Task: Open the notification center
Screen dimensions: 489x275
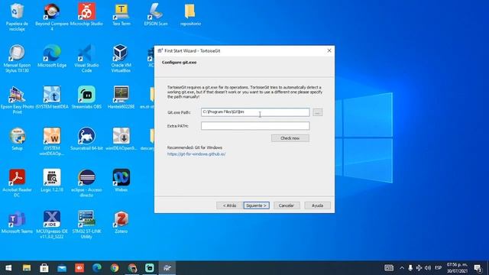Action: [478, 268]
